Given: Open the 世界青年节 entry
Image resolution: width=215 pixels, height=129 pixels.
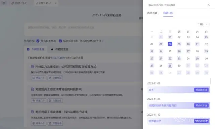Looking at the screenshot, I should click(x=178, y=121).
